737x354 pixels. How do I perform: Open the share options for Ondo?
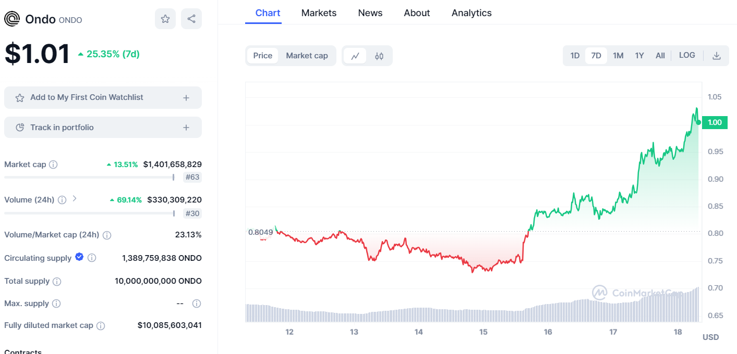[191, 19]
